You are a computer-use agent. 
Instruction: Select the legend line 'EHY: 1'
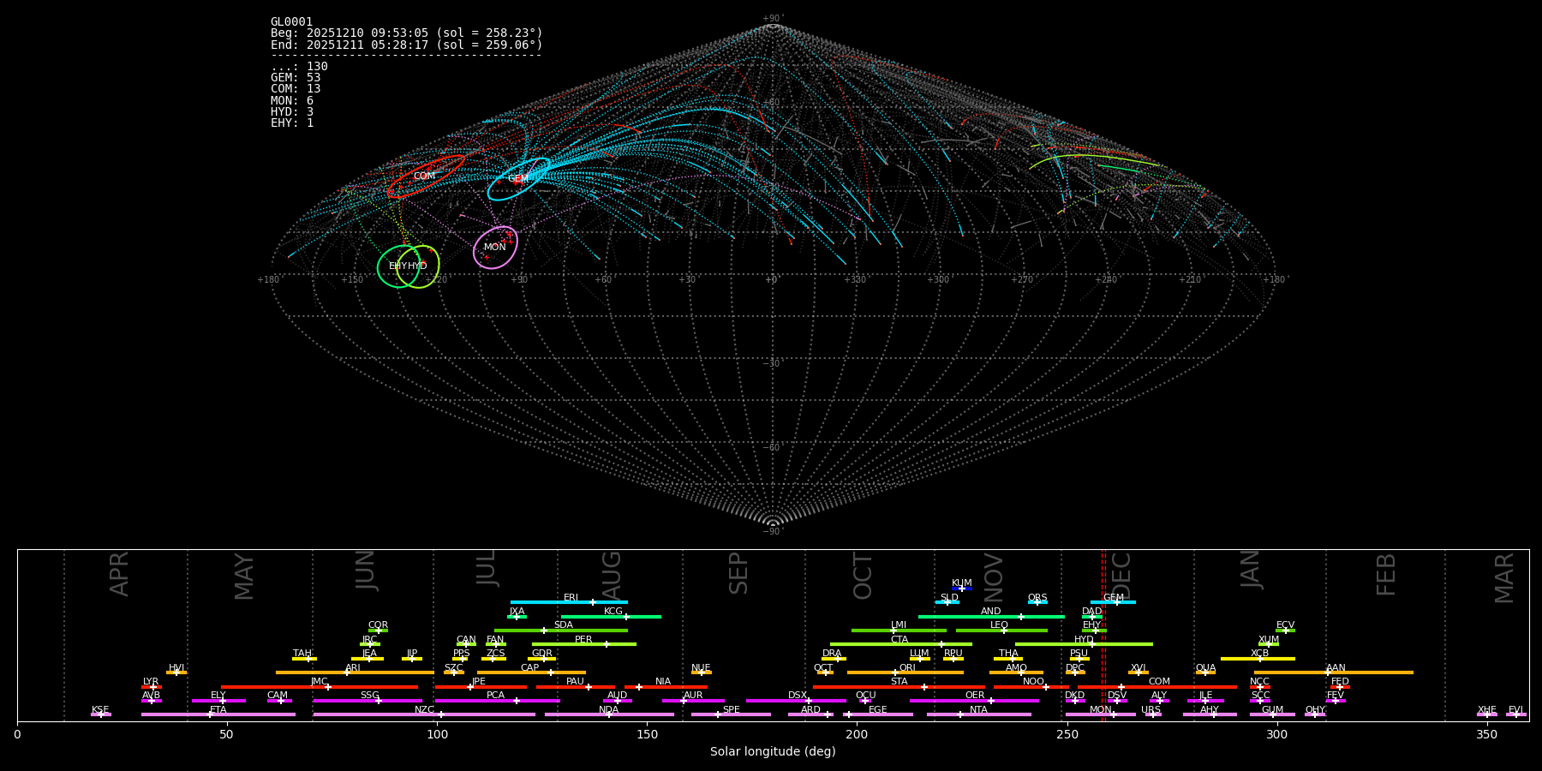click(292, 123)
